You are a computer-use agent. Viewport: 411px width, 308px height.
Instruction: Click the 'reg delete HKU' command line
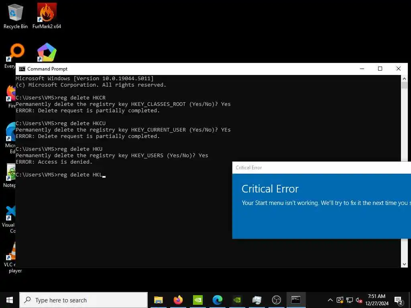(x=59, y=149)
